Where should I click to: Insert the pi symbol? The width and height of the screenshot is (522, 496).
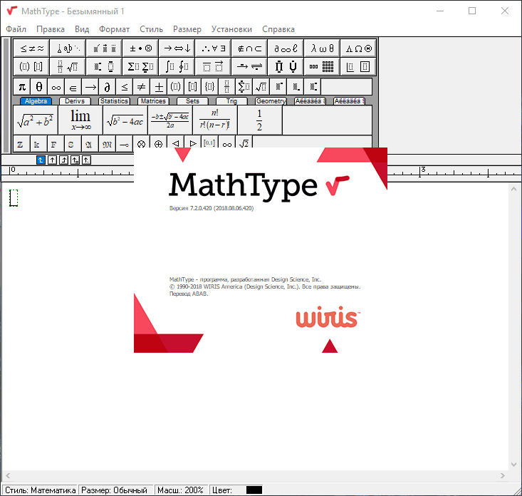click(22, 86)
